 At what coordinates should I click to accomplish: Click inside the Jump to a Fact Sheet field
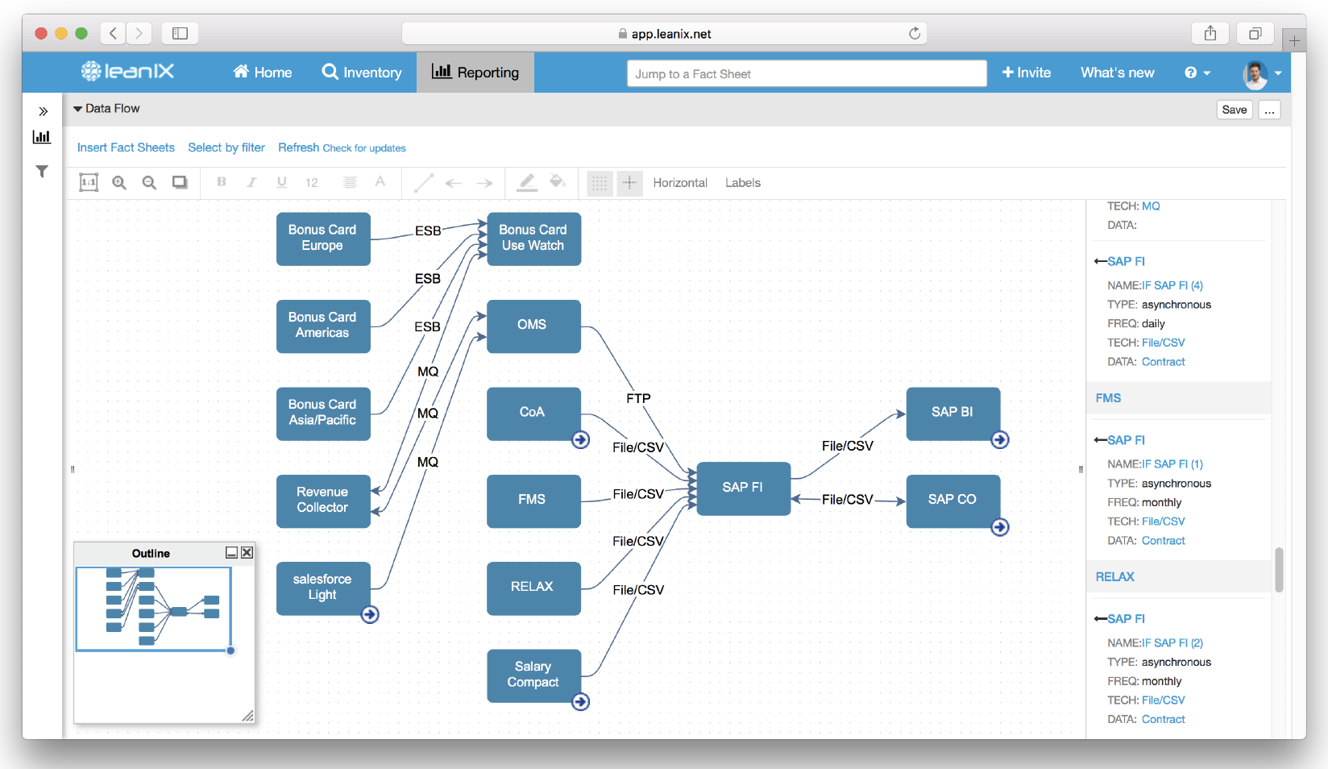(806, 73)
